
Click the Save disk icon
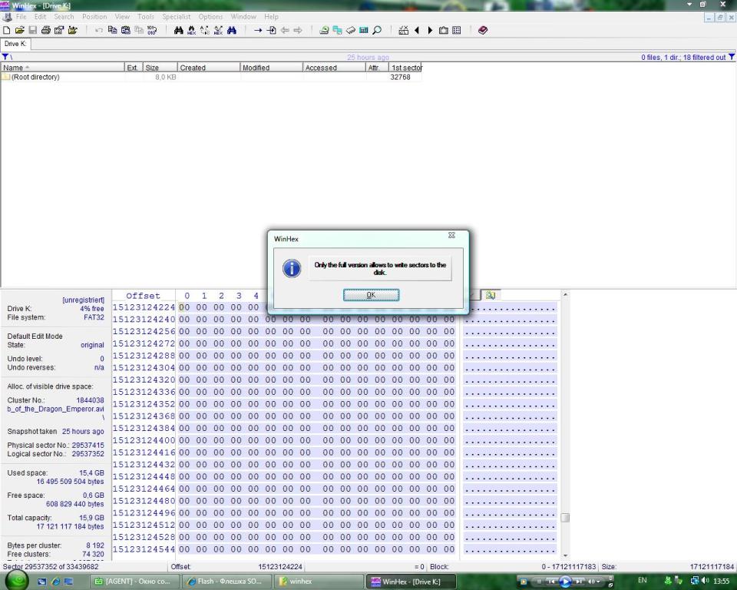pyautogui.click(x=32, y=30)
